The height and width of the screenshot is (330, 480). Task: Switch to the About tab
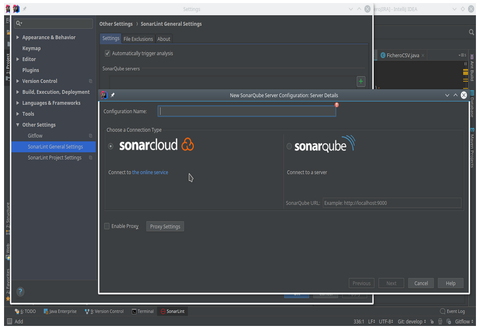pos(164,39)
